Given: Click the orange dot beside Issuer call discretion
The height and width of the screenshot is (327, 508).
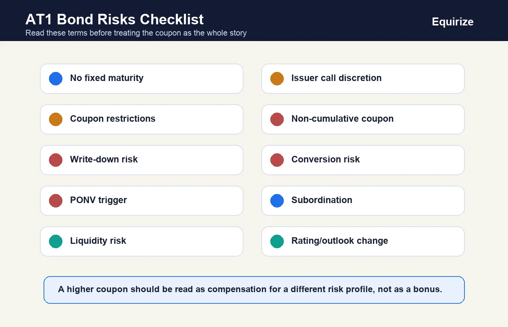Looking at the screenshot, I should (x=277, y=78).
